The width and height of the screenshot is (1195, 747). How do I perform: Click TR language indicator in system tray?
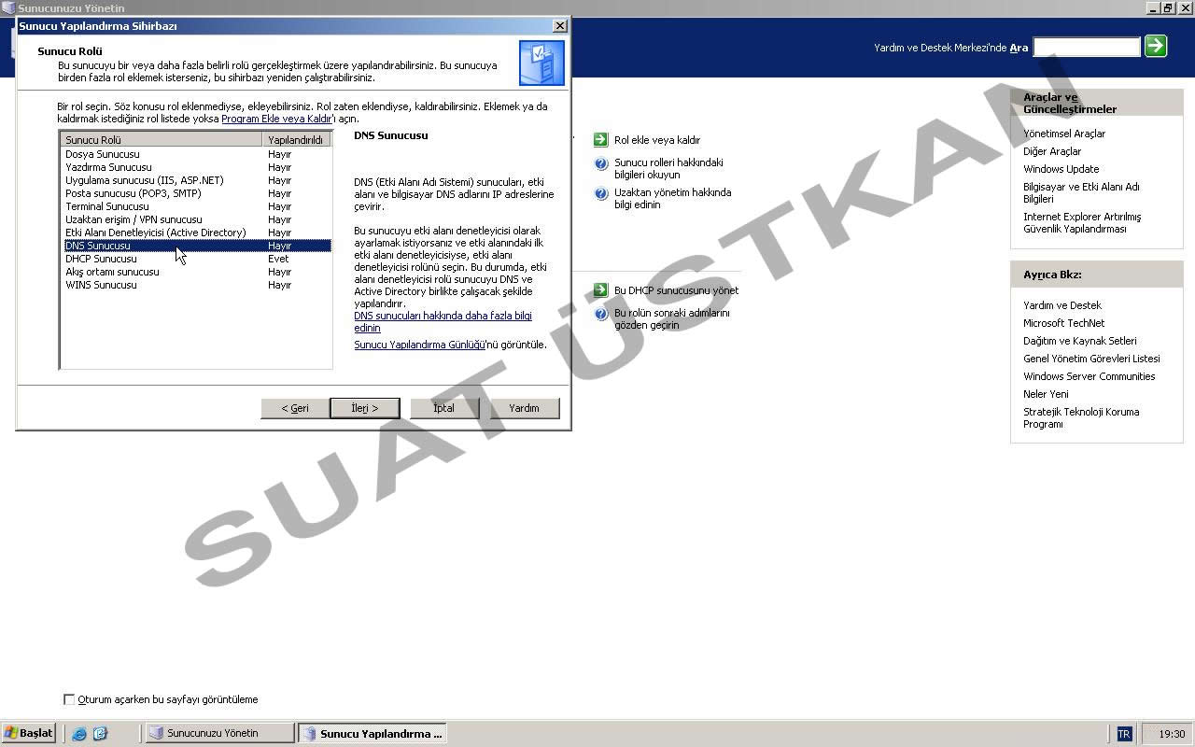click(1124, 734)
